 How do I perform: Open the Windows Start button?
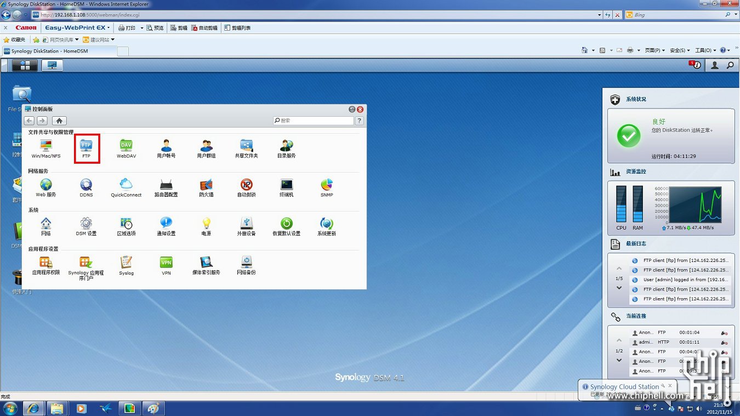(x=10, y=408)
